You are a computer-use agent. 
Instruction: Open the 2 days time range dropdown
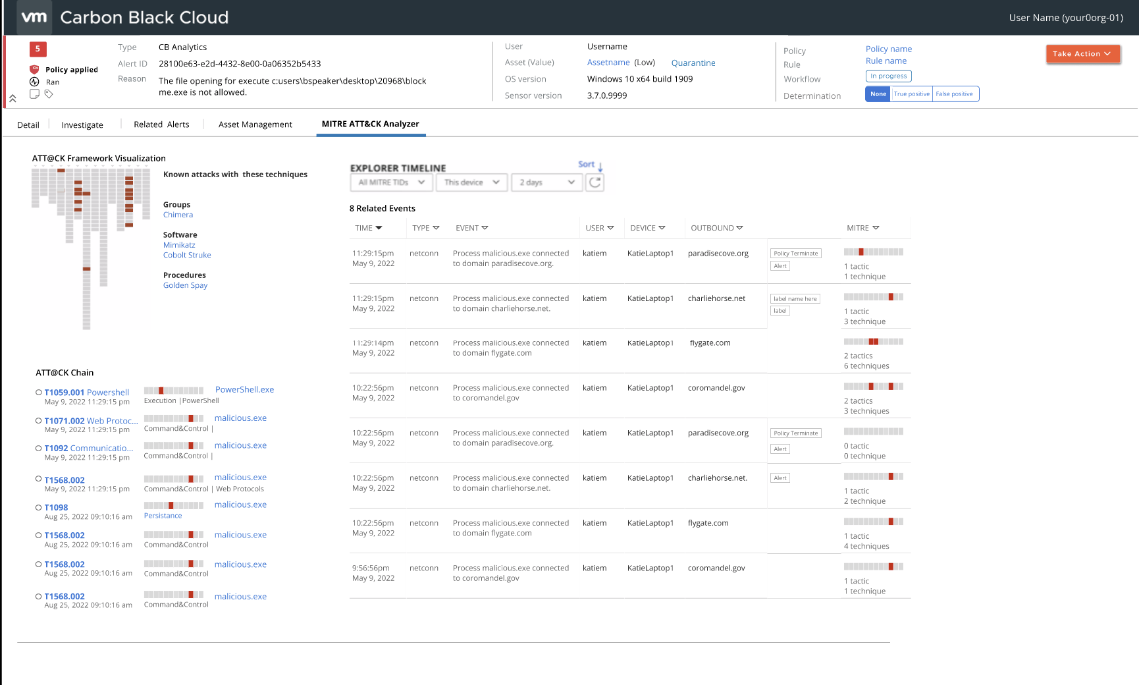click(x=547, y=182)
